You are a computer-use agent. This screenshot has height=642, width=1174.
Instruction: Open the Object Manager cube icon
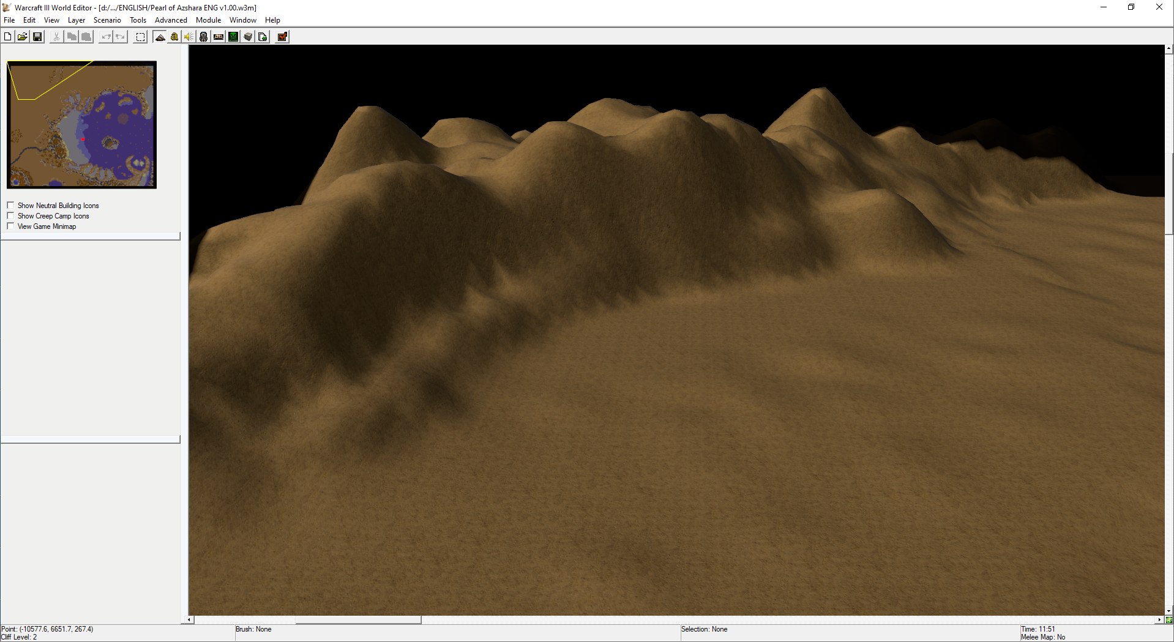(x=248, y=37)
